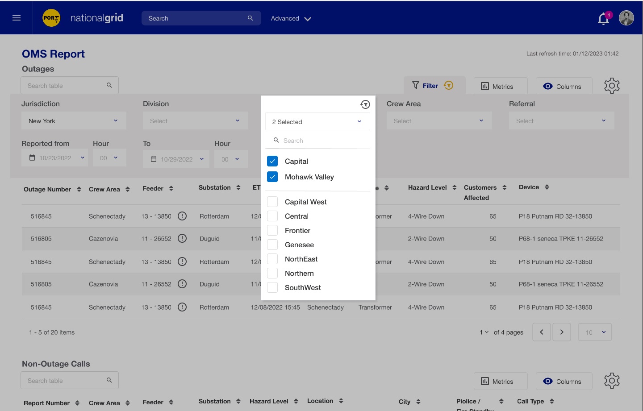643x411 pixels.
Task: Click the user profile avatar
Action: point(626,18)
